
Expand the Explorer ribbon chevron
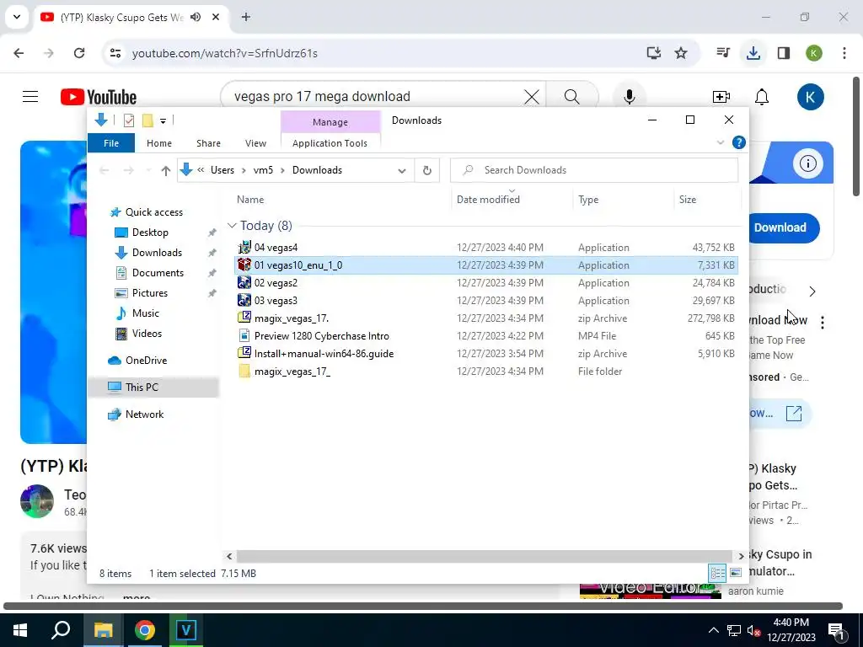(721, 142)
